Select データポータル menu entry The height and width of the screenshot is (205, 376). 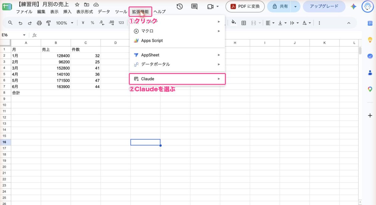click(177, 64)
